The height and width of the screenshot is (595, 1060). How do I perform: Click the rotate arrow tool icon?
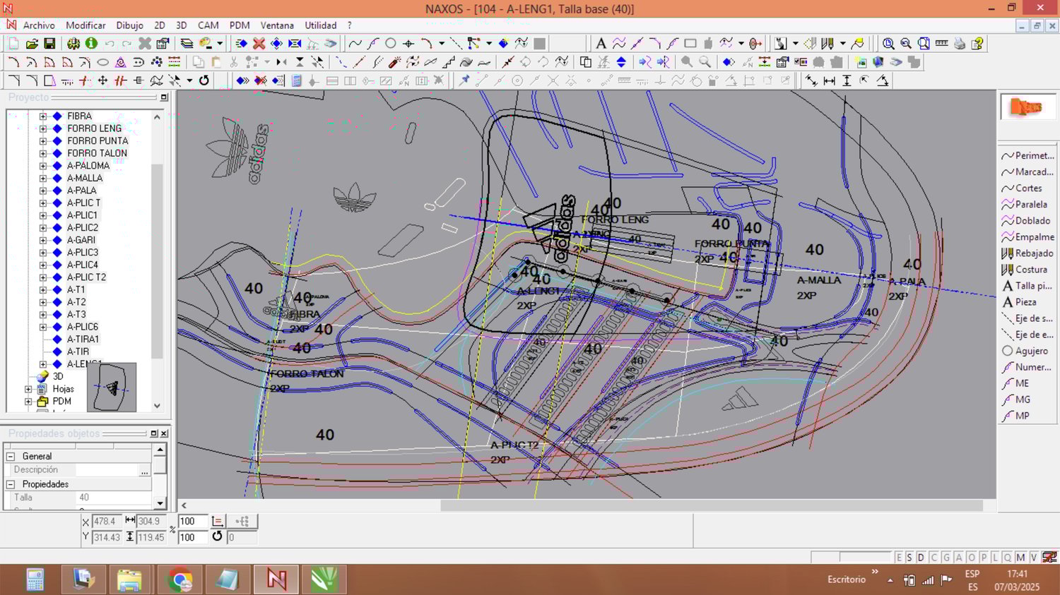click(x=204, y=80)
